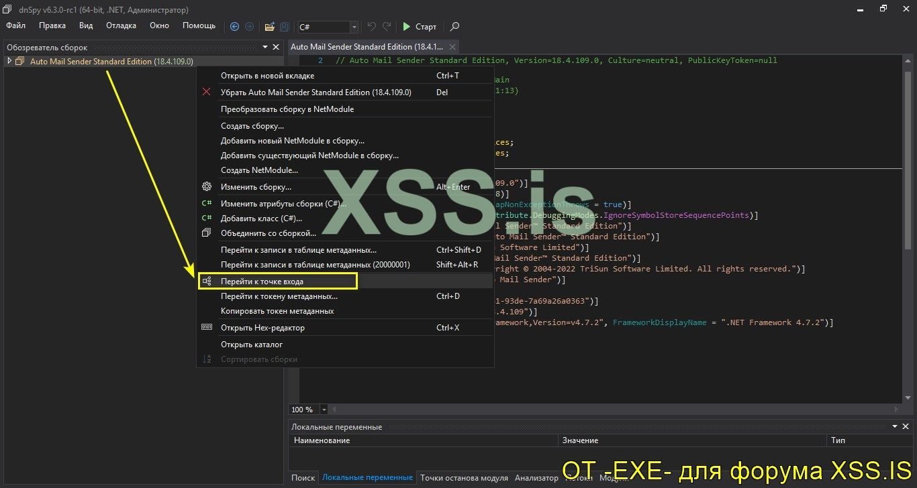The width and height of the screenshot is (917, 488).
Task: Open the Обозреватель сборок panel options arrow
Action: (264, 47)
